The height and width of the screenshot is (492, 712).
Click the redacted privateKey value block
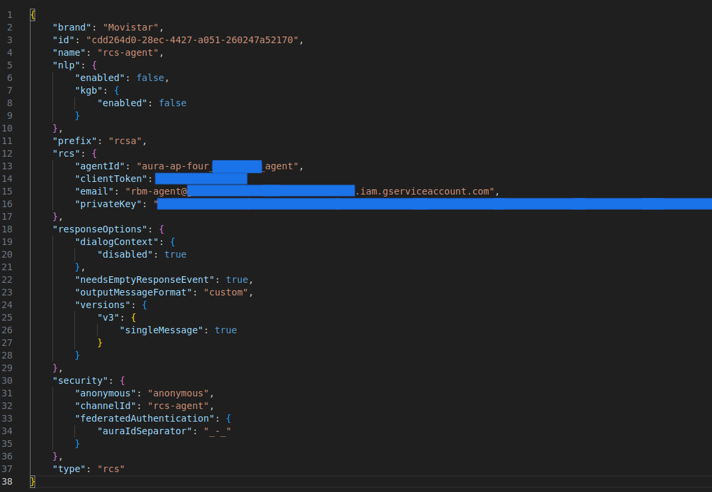[434, 204]
